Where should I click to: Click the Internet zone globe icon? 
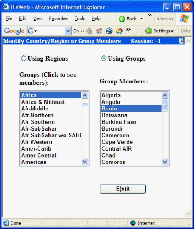(x=133, y=223)
